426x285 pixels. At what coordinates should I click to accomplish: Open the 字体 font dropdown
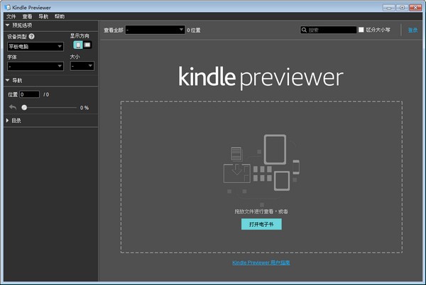coord(35,66)
